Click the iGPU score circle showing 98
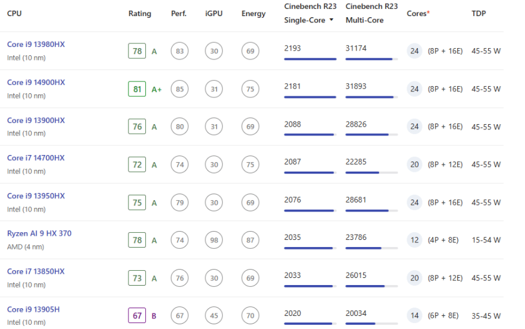Screen dimensions: 525x329 tap(214, 240)
